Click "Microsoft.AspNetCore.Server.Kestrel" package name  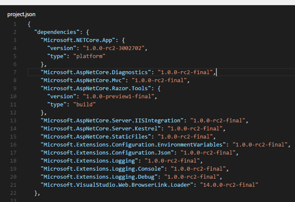pos(101,129)
